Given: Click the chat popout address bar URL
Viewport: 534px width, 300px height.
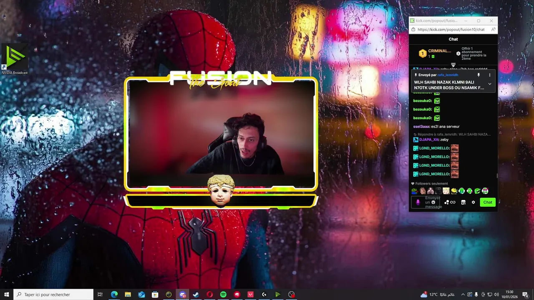Looking at the screenshot, I should click(451, 30).
